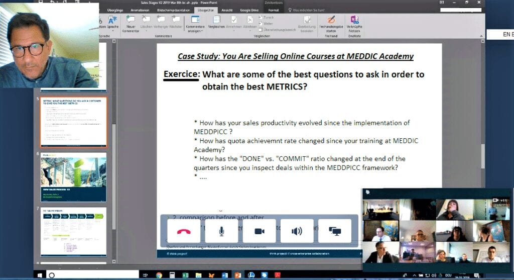The width and height of the screenshot is (514, 280).
Task: Click the 'Was möchten Sie tun?' search box
Action: pyautogui.click(x=306, y=10)
